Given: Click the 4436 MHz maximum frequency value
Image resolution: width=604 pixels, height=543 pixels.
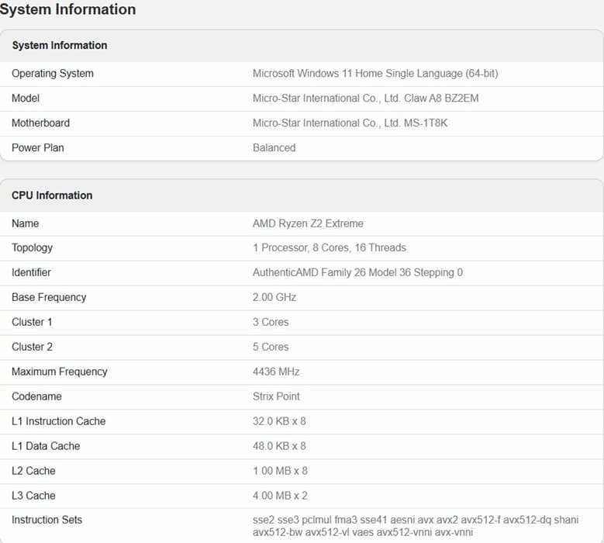Looking at the screenshot, I should coord(276,372).
